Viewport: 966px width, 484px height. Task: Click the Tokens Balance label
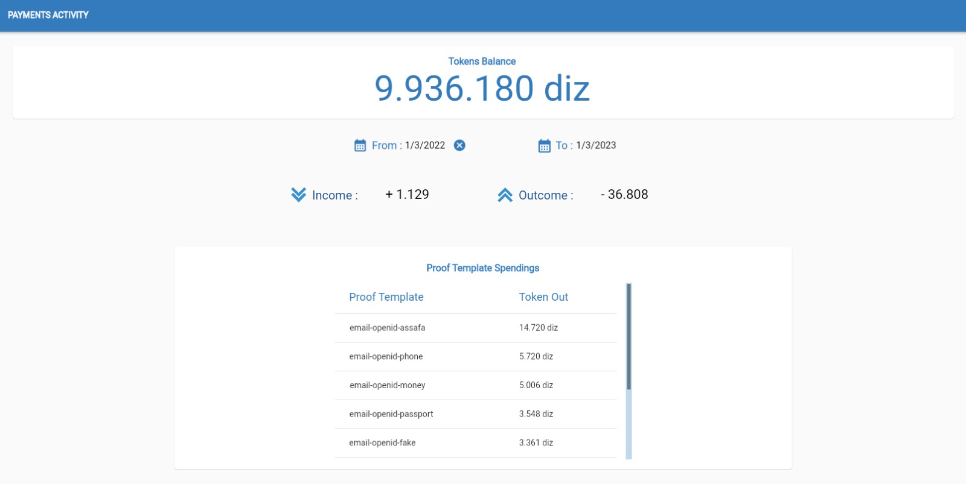click(482, 61)
